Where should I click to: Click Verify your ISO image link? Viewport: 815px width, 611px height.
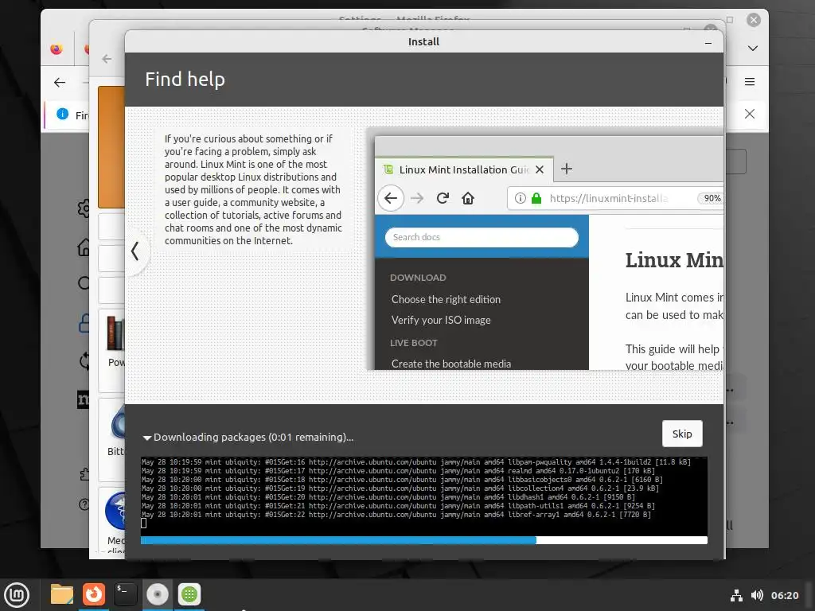tap(441, 320)
